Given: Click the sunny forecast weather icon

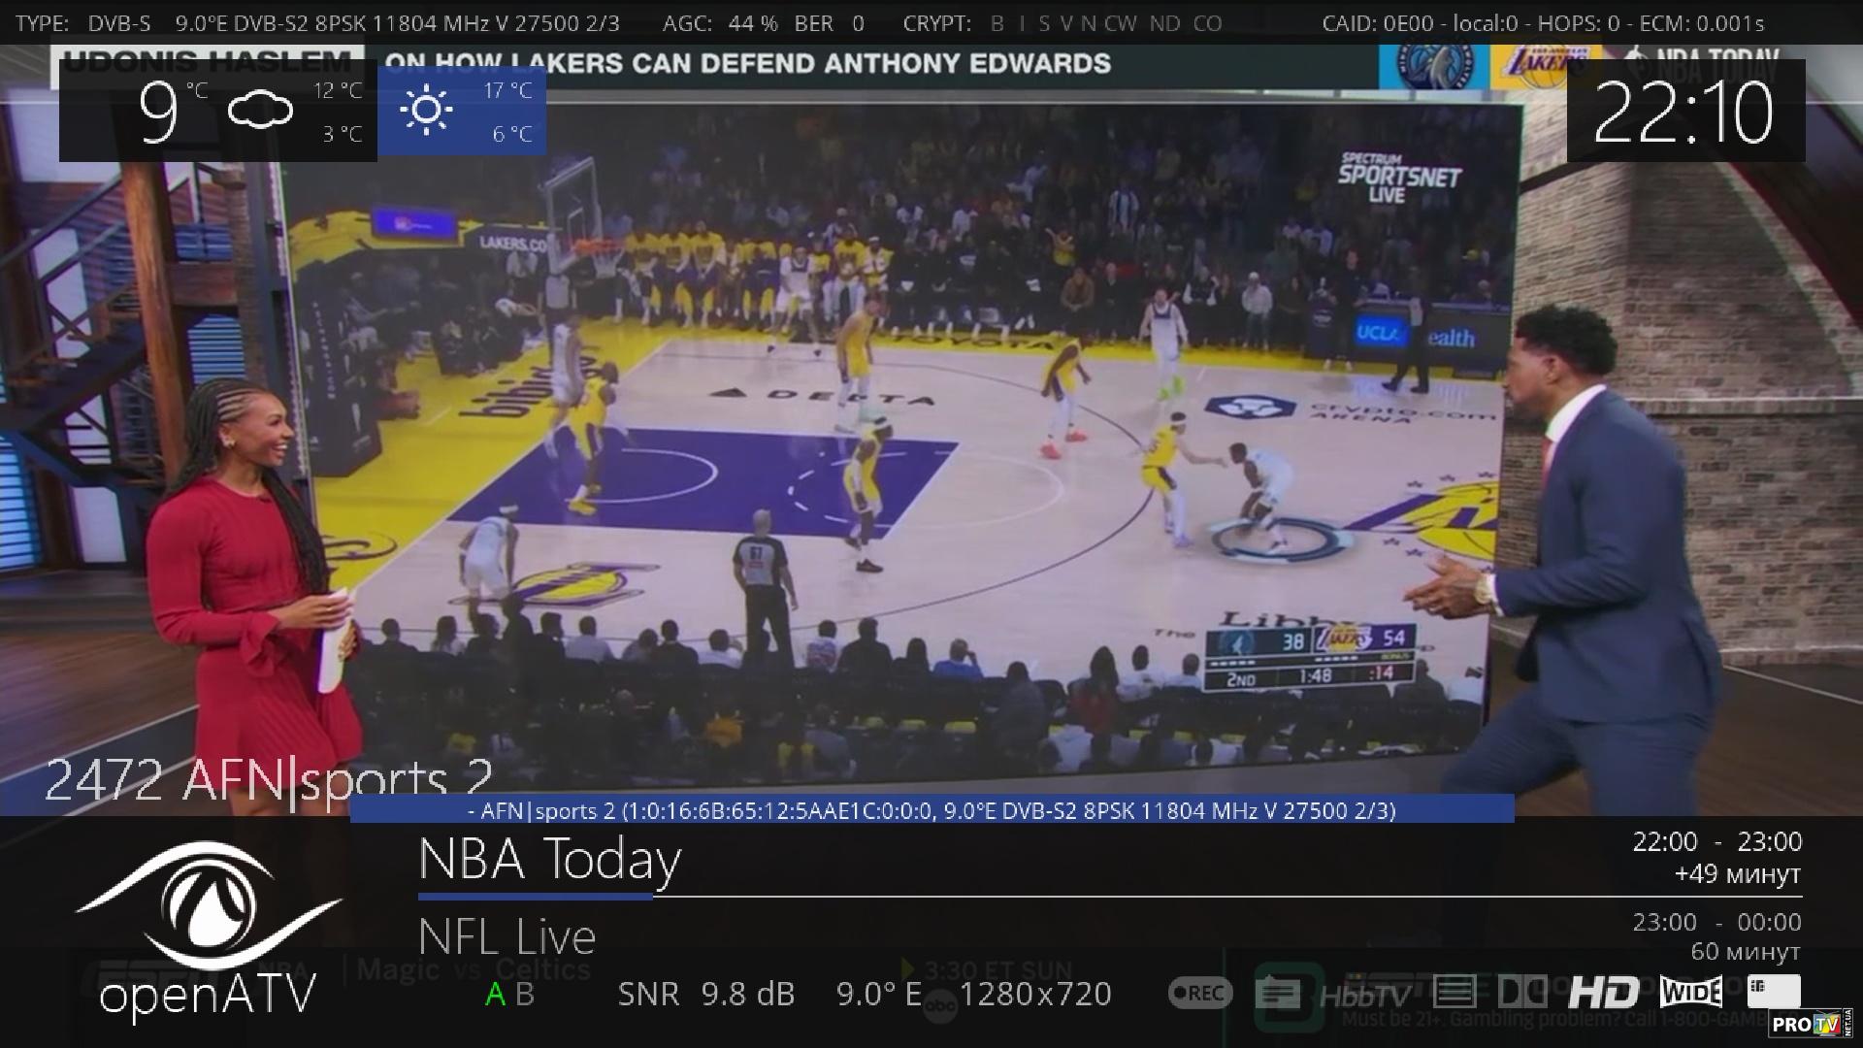Looking at the screenshot, I should pyautogui.click(x=426, y=111).
